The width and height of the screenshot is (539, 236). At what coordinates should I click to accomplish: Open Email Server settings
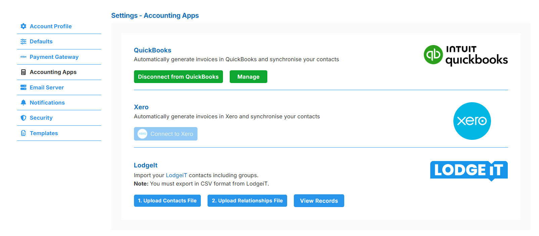[47, 87]
